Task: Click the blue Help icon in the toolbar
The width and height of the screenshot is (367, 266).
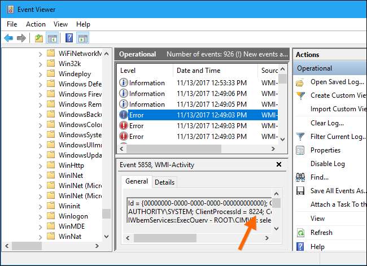Action: click(x=69, y=38)
